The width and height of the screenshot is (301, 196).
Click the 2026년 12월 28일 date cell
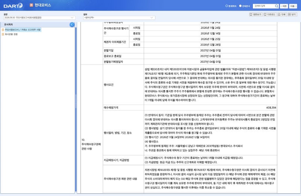(x=210, y=45)
